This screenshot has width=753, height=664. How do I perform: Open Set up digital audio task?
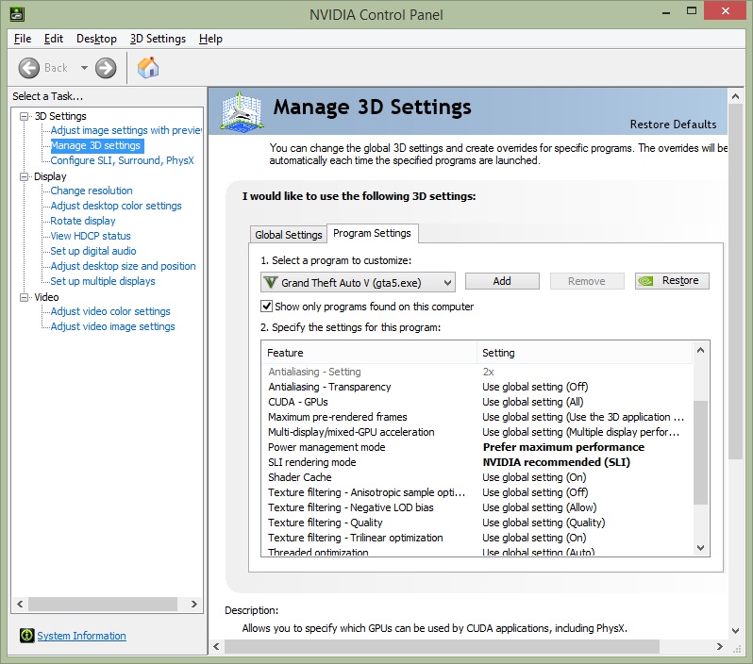pyautogui.click(x=93, y=251)
